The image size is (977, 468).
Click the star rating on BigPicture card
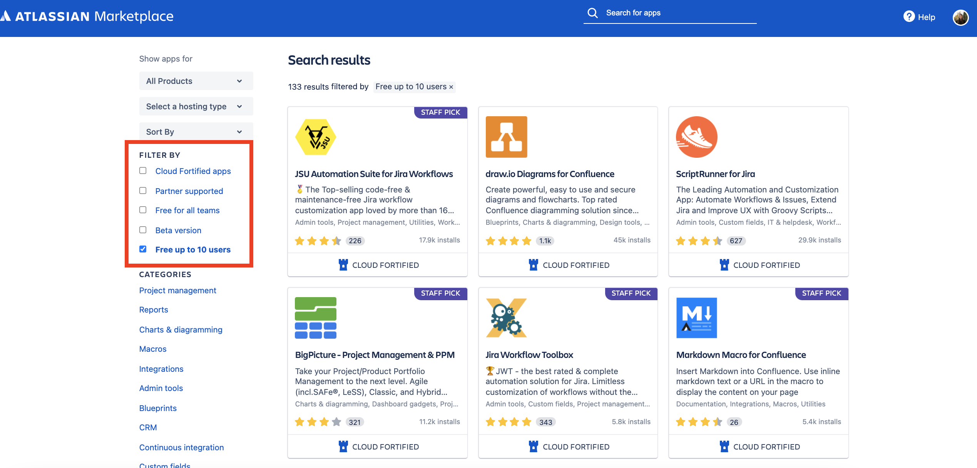click(x=318, y=422)
